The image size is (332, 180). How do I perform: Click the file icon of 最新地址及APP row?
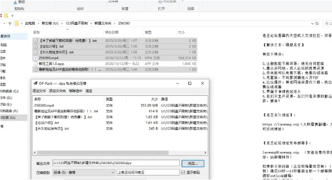(x=36, y=69)
